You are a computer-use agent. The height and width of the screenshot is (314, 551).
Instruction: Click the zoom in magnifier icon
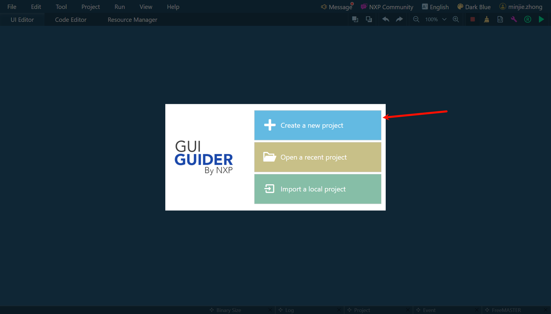pyautogui.click(x=456, y=20)
